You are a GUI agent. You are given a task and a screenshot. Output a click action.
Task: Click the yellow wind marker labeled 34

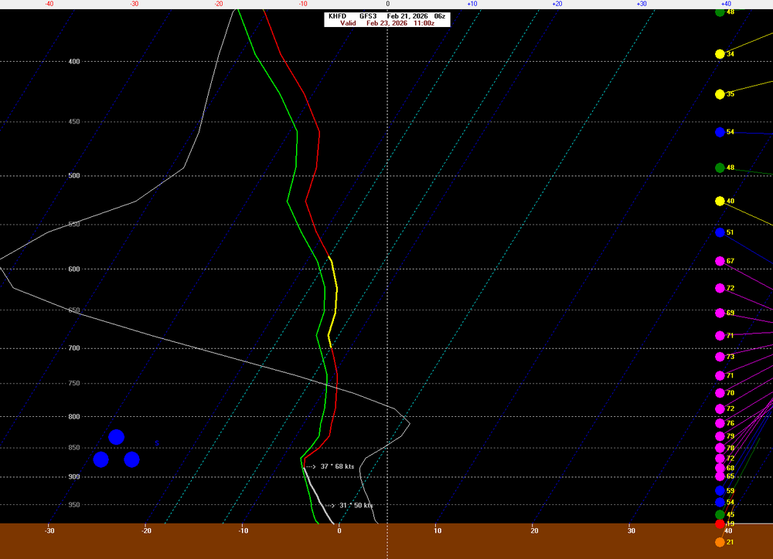(x=720, y=54)
